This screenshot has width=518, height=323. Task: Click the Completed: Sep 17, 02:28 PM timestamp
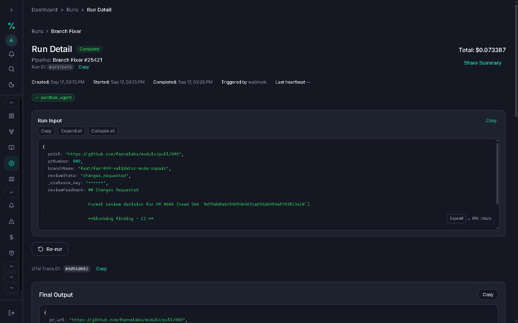coord(183,82)
